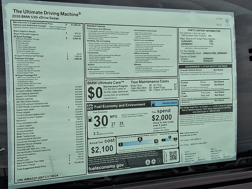The height and width of the screenshot is (189, 252).
Task: Click 'Power tailgate' line
Action: (23, 113)
